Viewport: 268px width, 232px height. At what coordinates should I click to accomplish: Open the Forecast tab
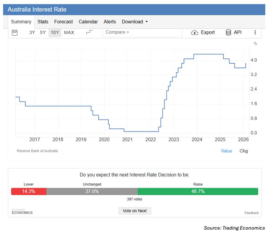[x=63, y=22]
